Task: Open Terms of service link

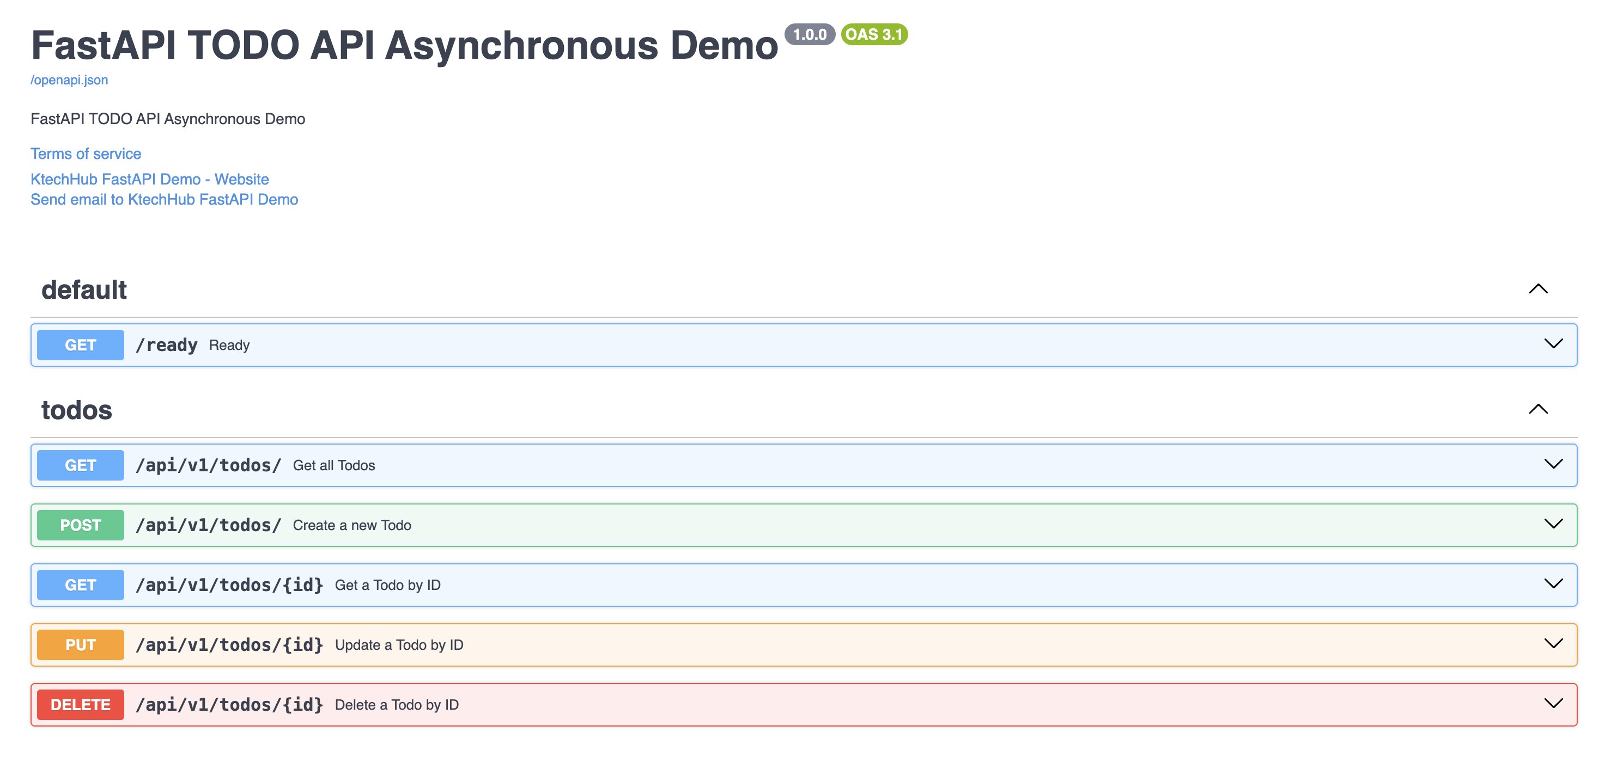Action: pos(86,153)
